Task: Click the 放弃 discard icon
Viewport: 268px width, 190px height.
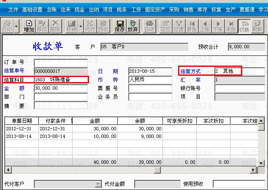Action: pyautogui.click(x=133, y=26)
